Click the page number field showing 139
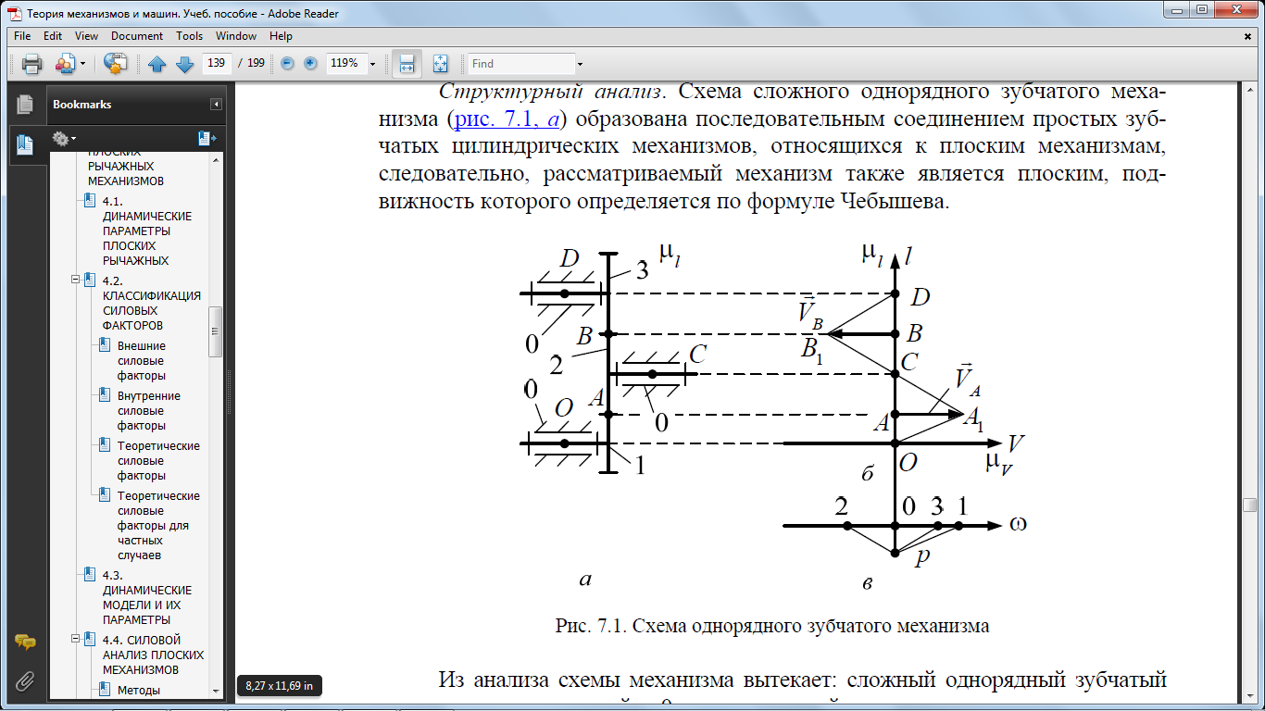This screenshot has width=1265, height=711. tap(216, 64)
